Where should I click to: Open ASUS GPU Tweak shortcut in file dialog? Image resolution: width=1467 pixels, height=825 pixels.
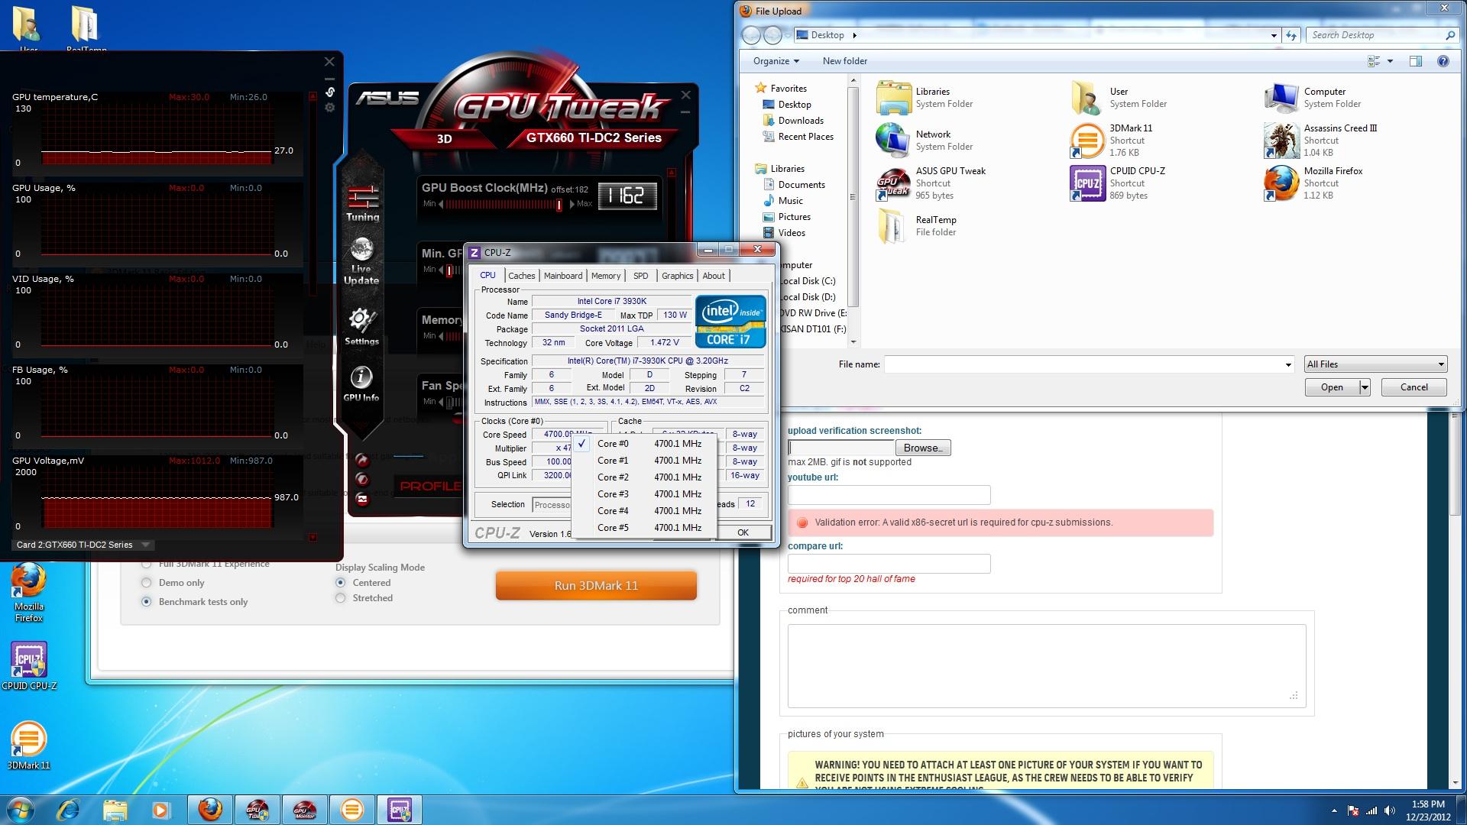(x=932, y=183)
